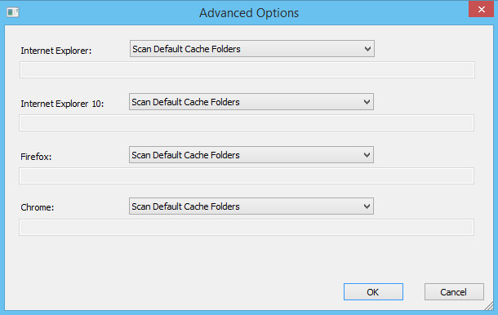Click the "Firefox:" label
This screenshot has height=315, width=498.
pos(36,157)
